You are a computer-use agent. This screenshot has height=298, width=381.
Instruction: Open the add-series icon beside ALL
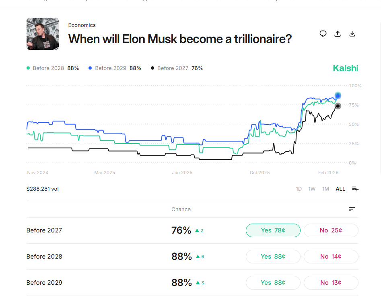point(355,189)
